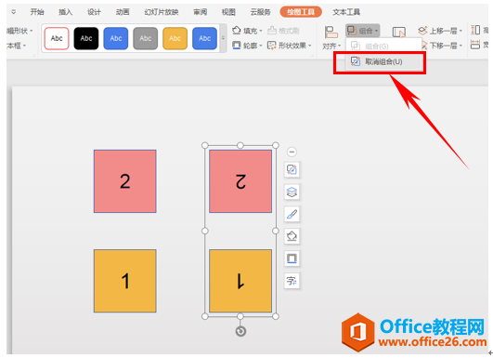The image size is (493, 358).
Task: Click the outline icon in the floating toolbar
Action: [x=292, y=259]
